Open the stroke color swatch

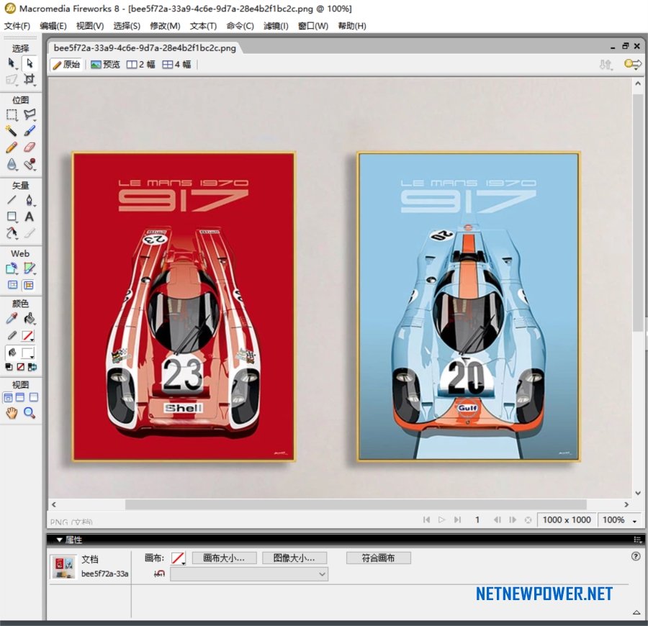27,336
